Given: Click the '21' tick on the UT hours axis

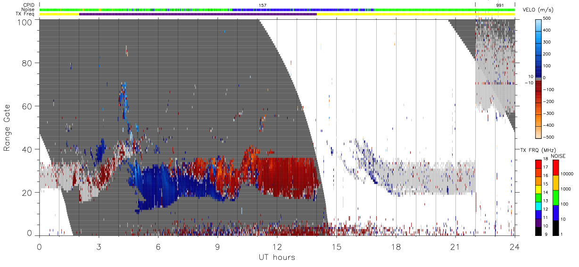Looking at the screenshot, I should pos(455,247).
